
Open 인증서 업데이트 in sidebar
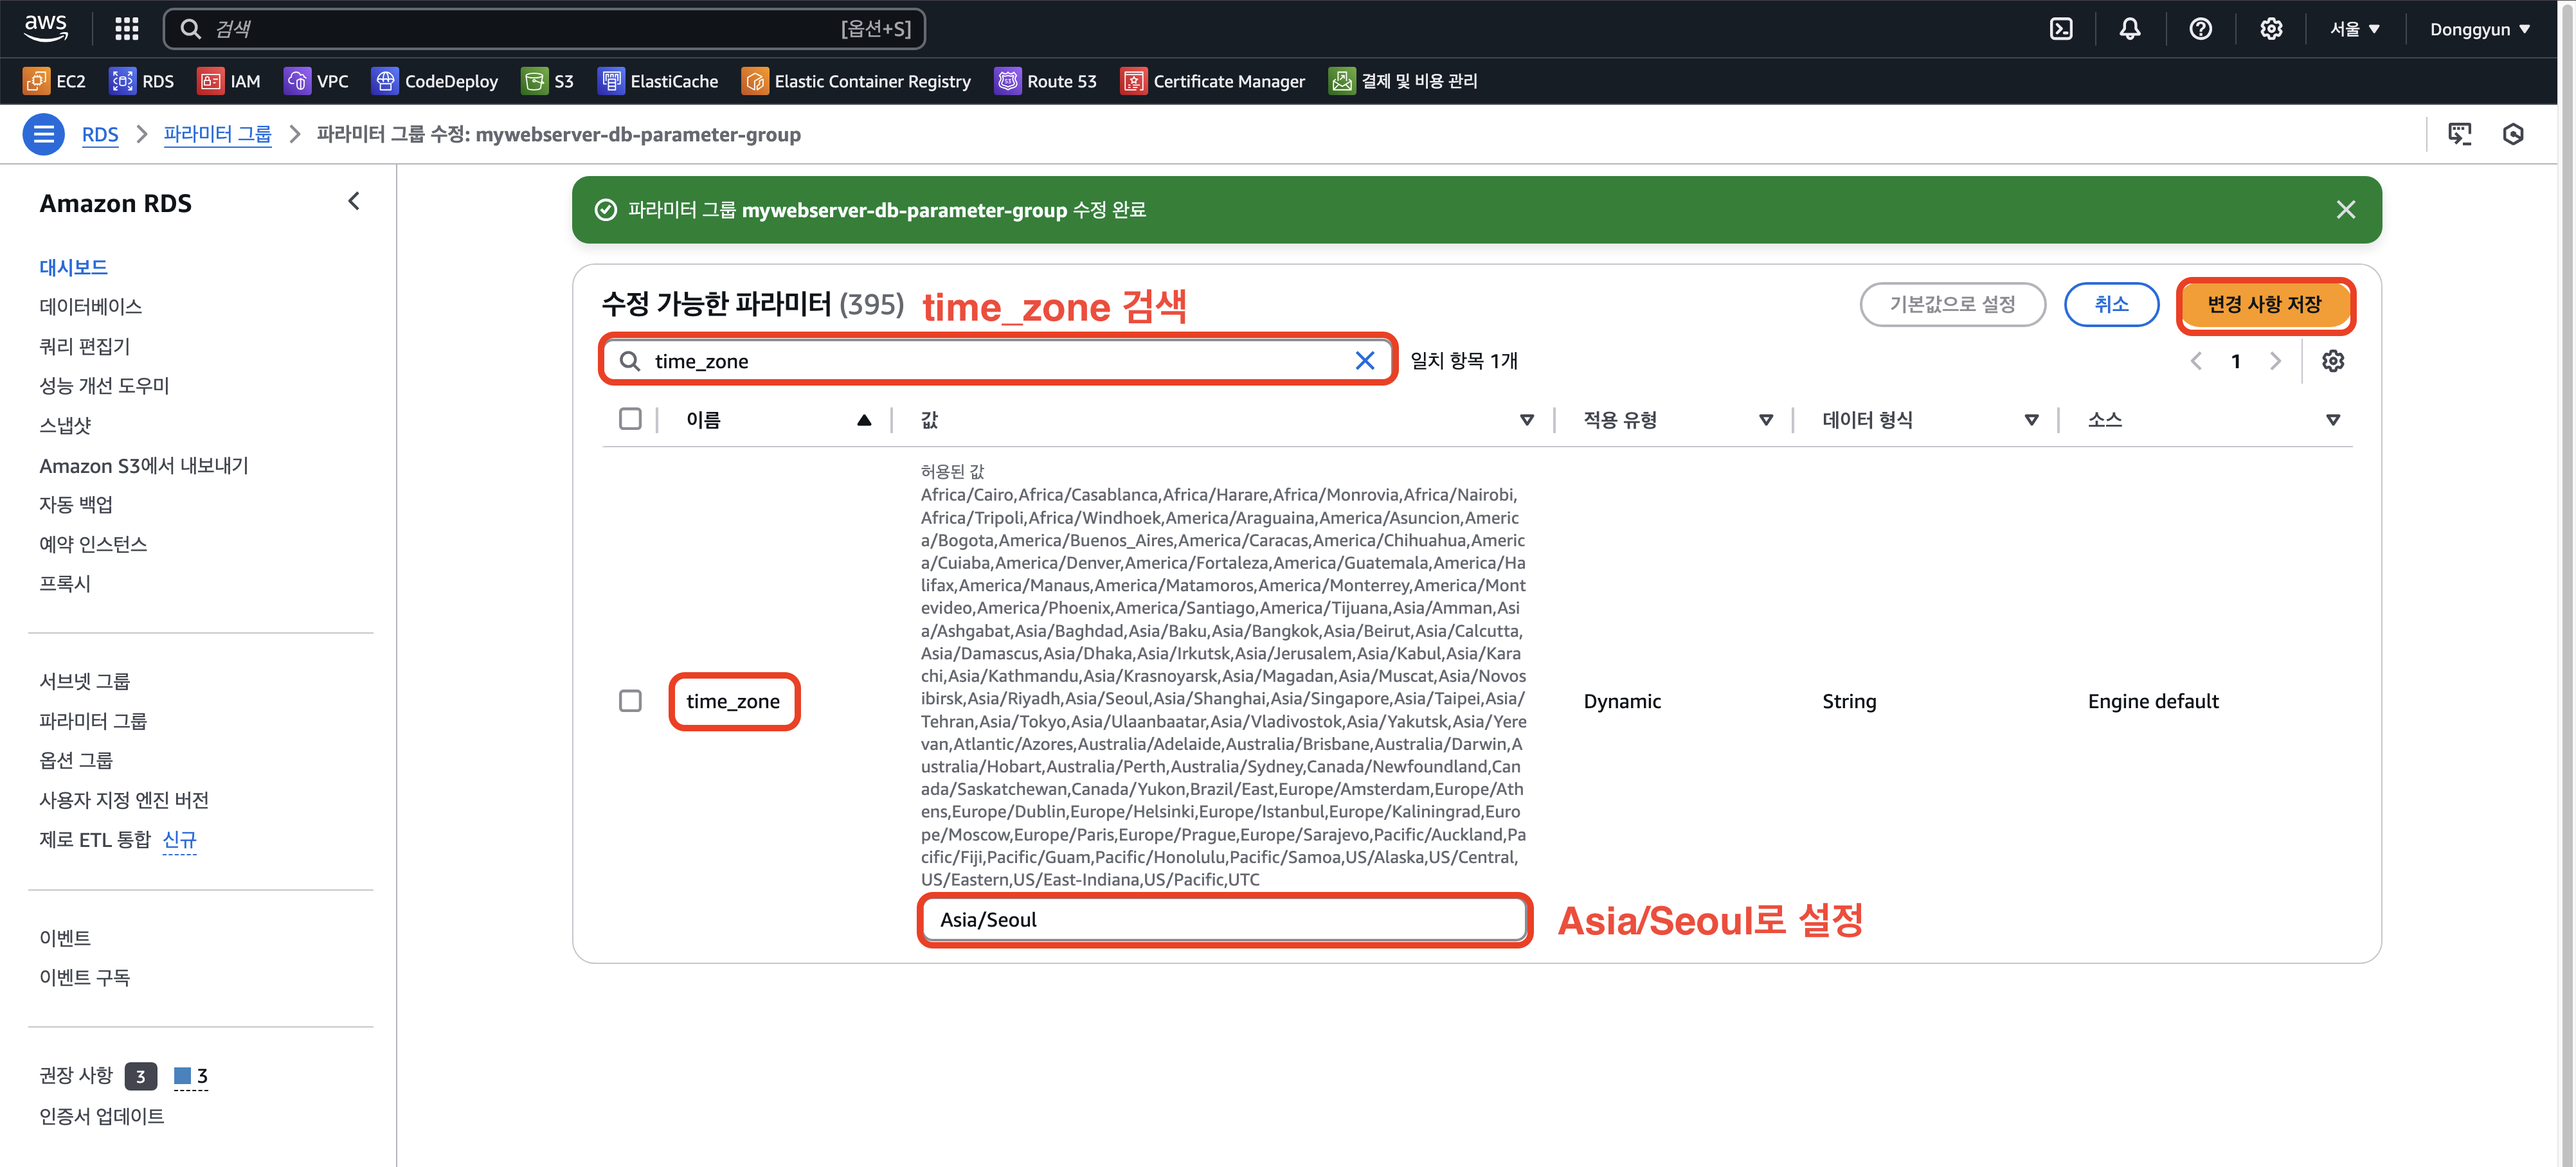(x=101, y=1116)
